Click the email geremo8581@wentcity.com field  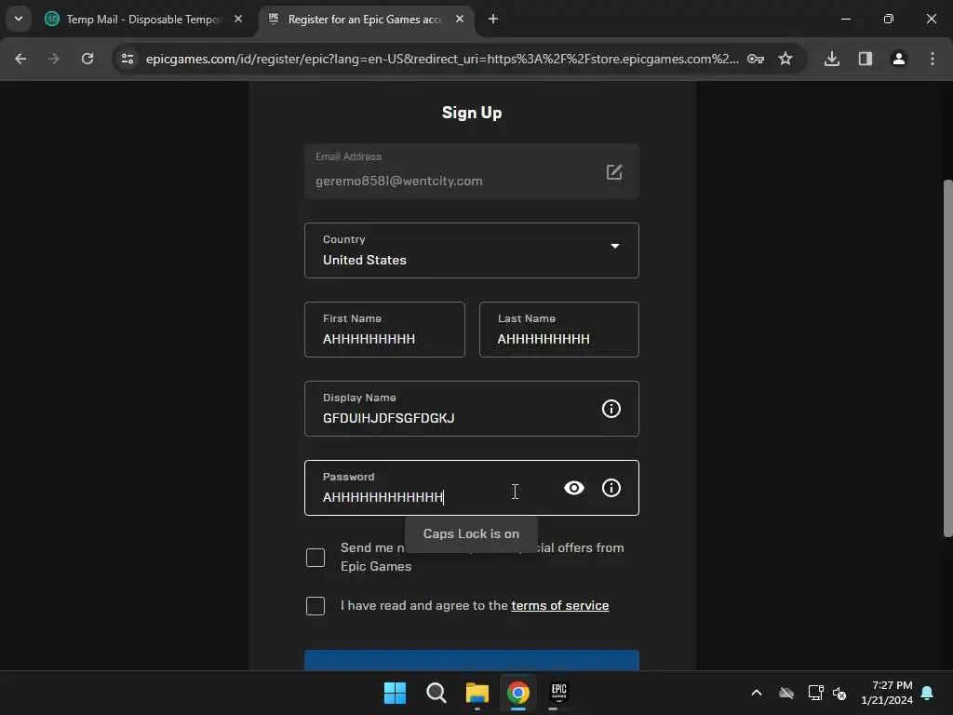pyautogui.click(x=472, y=172)
